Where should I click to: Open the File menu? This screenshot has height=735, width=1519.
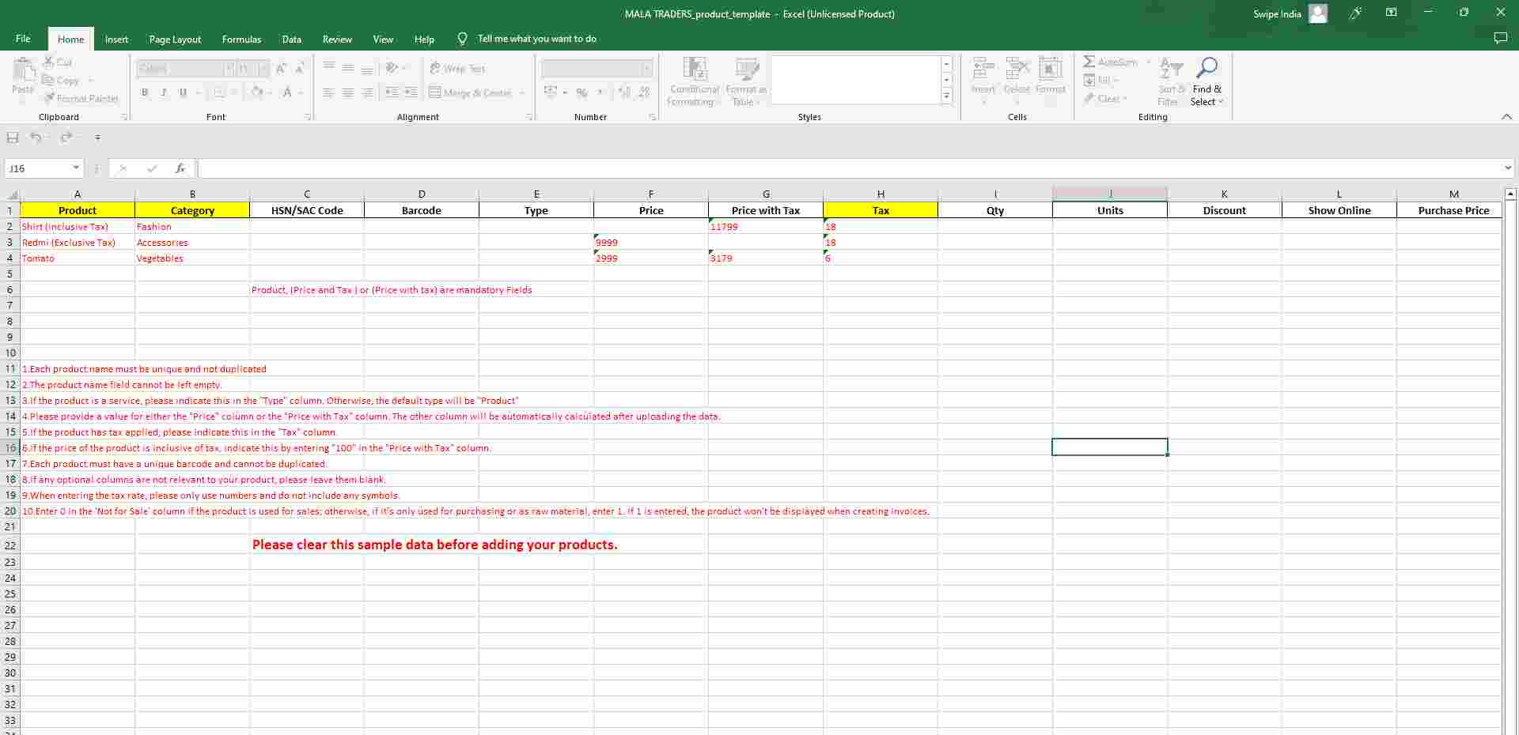tap(23, 39)
